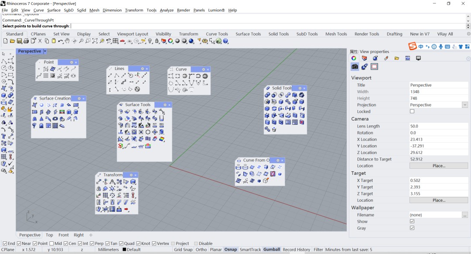The width and height of the screenshot is (471, 254).
Task: Open the Perspective viewport title dropdown arrow
Action: [x=45, y=51]
